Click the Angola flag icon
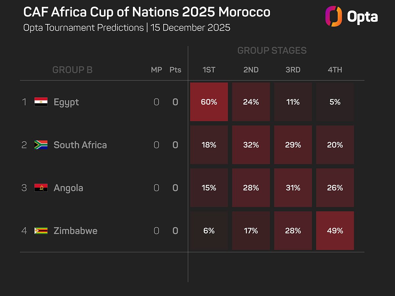Screen dimensions: 395x296 (x=41, y=188)
